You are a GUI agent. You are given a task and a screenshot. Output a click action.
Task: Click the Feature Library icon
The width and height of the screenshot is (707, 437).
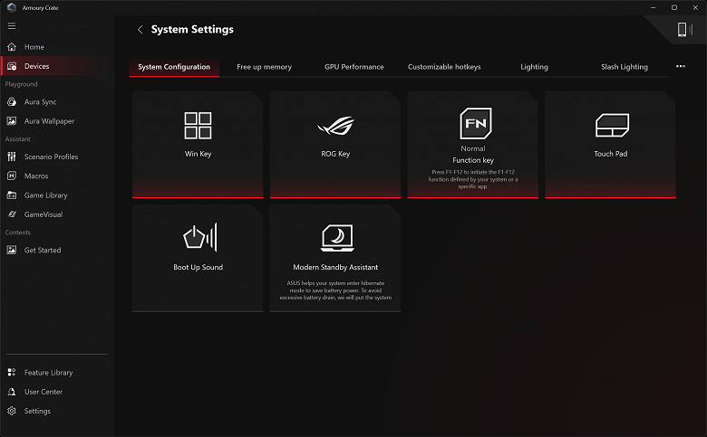(x=12, y=372)
